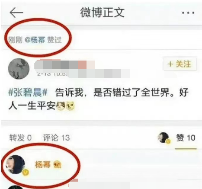
Task: Switch to the 评论 13 tab
Action: click(57, 138)
